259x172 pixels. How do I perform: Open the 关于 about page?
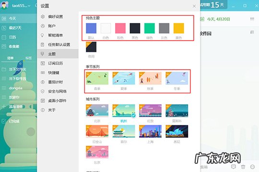tap(58, 110)
